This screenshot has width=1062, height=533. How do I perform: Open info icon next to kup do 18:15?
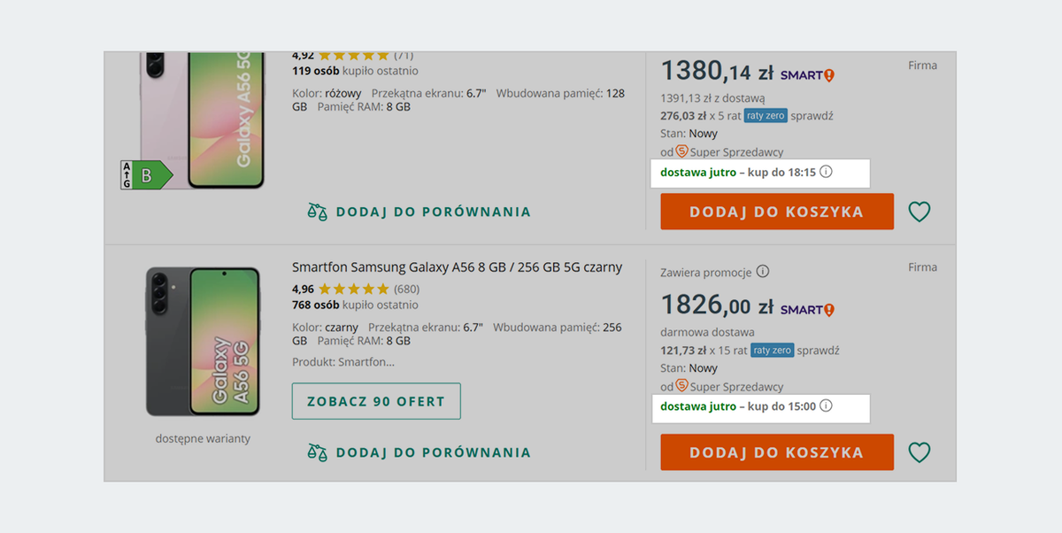825,173
